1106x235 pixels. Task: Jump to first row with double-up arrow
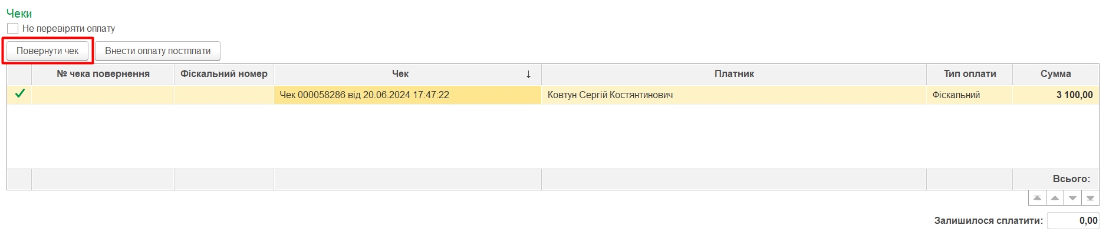[x=1037, y=198]
